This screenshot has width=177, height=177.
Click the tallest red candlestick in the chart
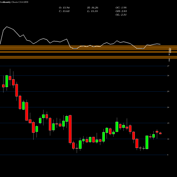coord(70,129)
